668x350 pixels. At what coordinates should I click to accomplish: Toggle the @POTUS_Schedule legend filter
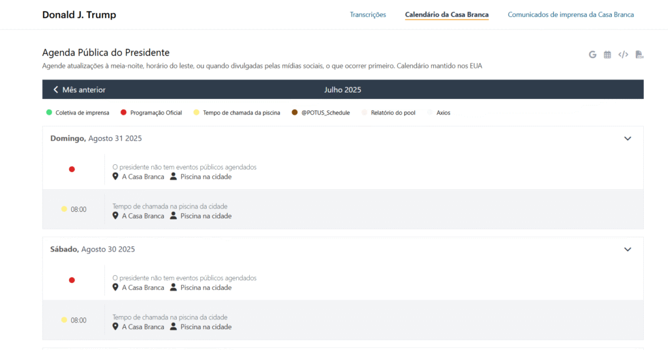click(x=320, y=113)
